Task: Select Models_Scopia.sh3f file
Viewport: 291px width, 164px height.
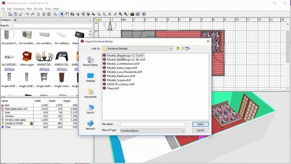Action: point(117,80)
